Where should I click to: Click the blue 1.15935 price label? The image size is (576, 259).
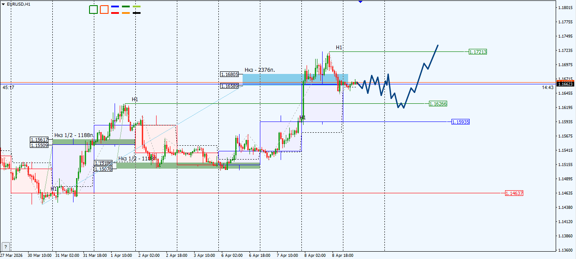pyautogui.click(x=461, y=122)
